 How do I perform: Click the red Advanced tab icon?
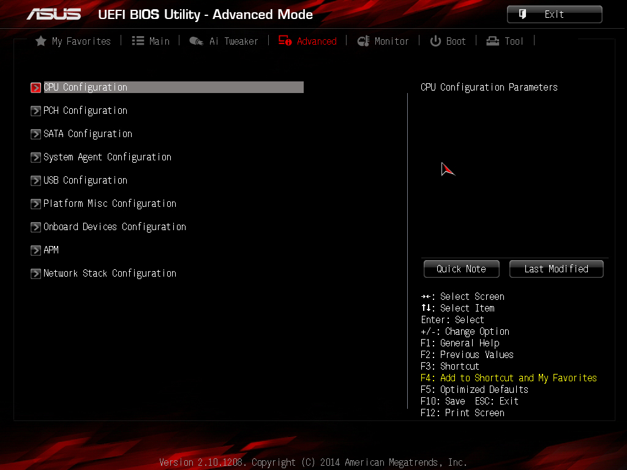point(285,40)
